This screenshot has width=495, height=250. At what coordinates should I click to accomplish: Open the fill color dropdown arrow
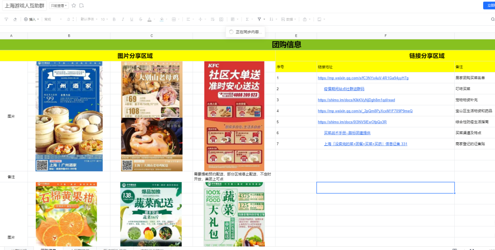(167, 20)
